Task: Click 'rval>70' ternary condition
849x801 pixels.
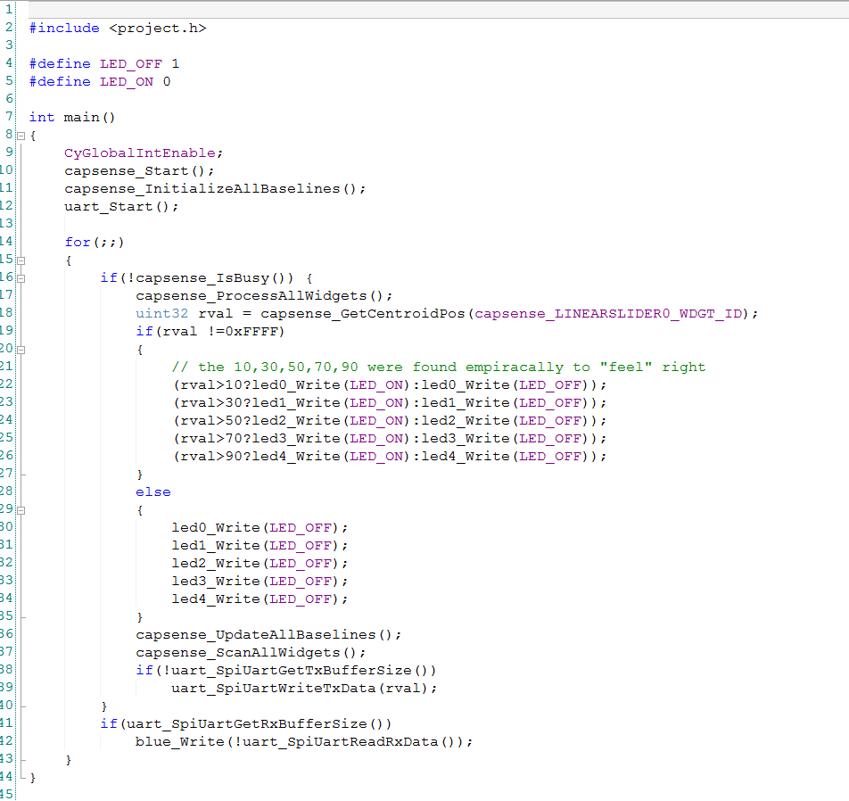Action: [211, 439]
